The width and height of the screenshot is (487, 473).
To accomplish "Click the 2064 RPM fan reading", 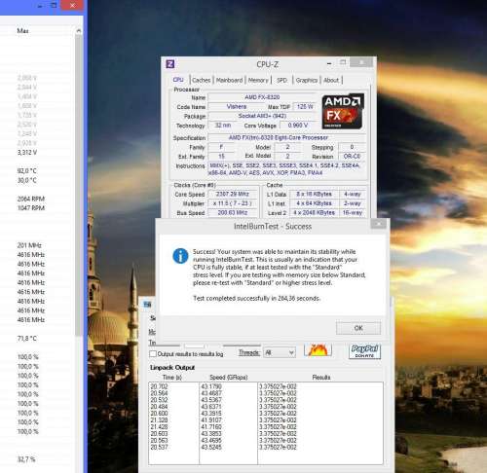I will tap(31, 199).
